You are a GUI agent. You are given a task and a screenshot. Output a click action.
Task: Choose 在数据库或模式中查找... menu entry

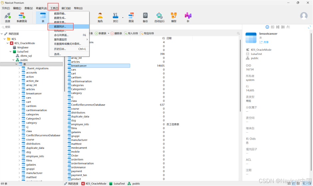[69, 44]
